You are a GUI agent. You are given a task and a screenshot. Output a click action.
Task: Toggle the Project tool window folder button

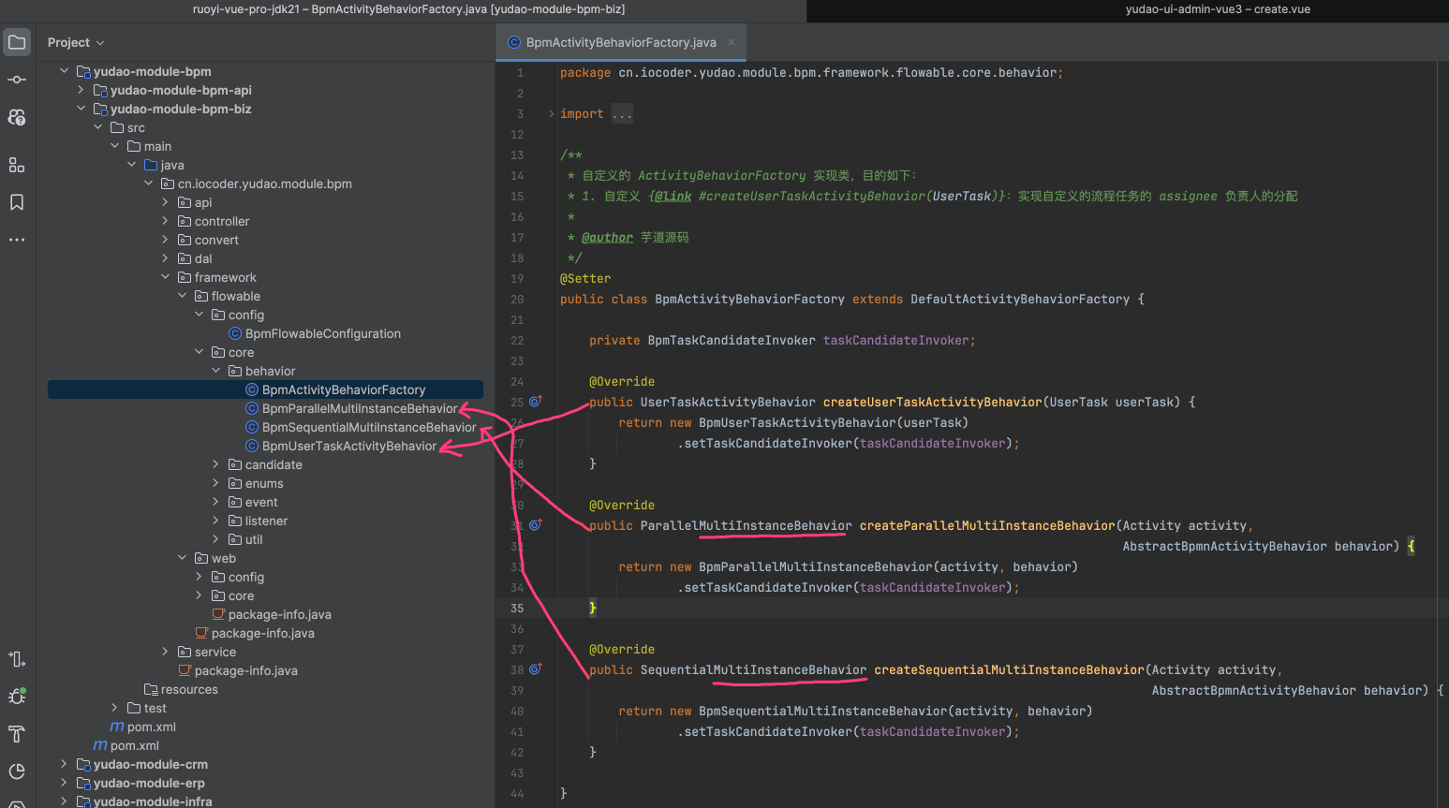[17, 42]
